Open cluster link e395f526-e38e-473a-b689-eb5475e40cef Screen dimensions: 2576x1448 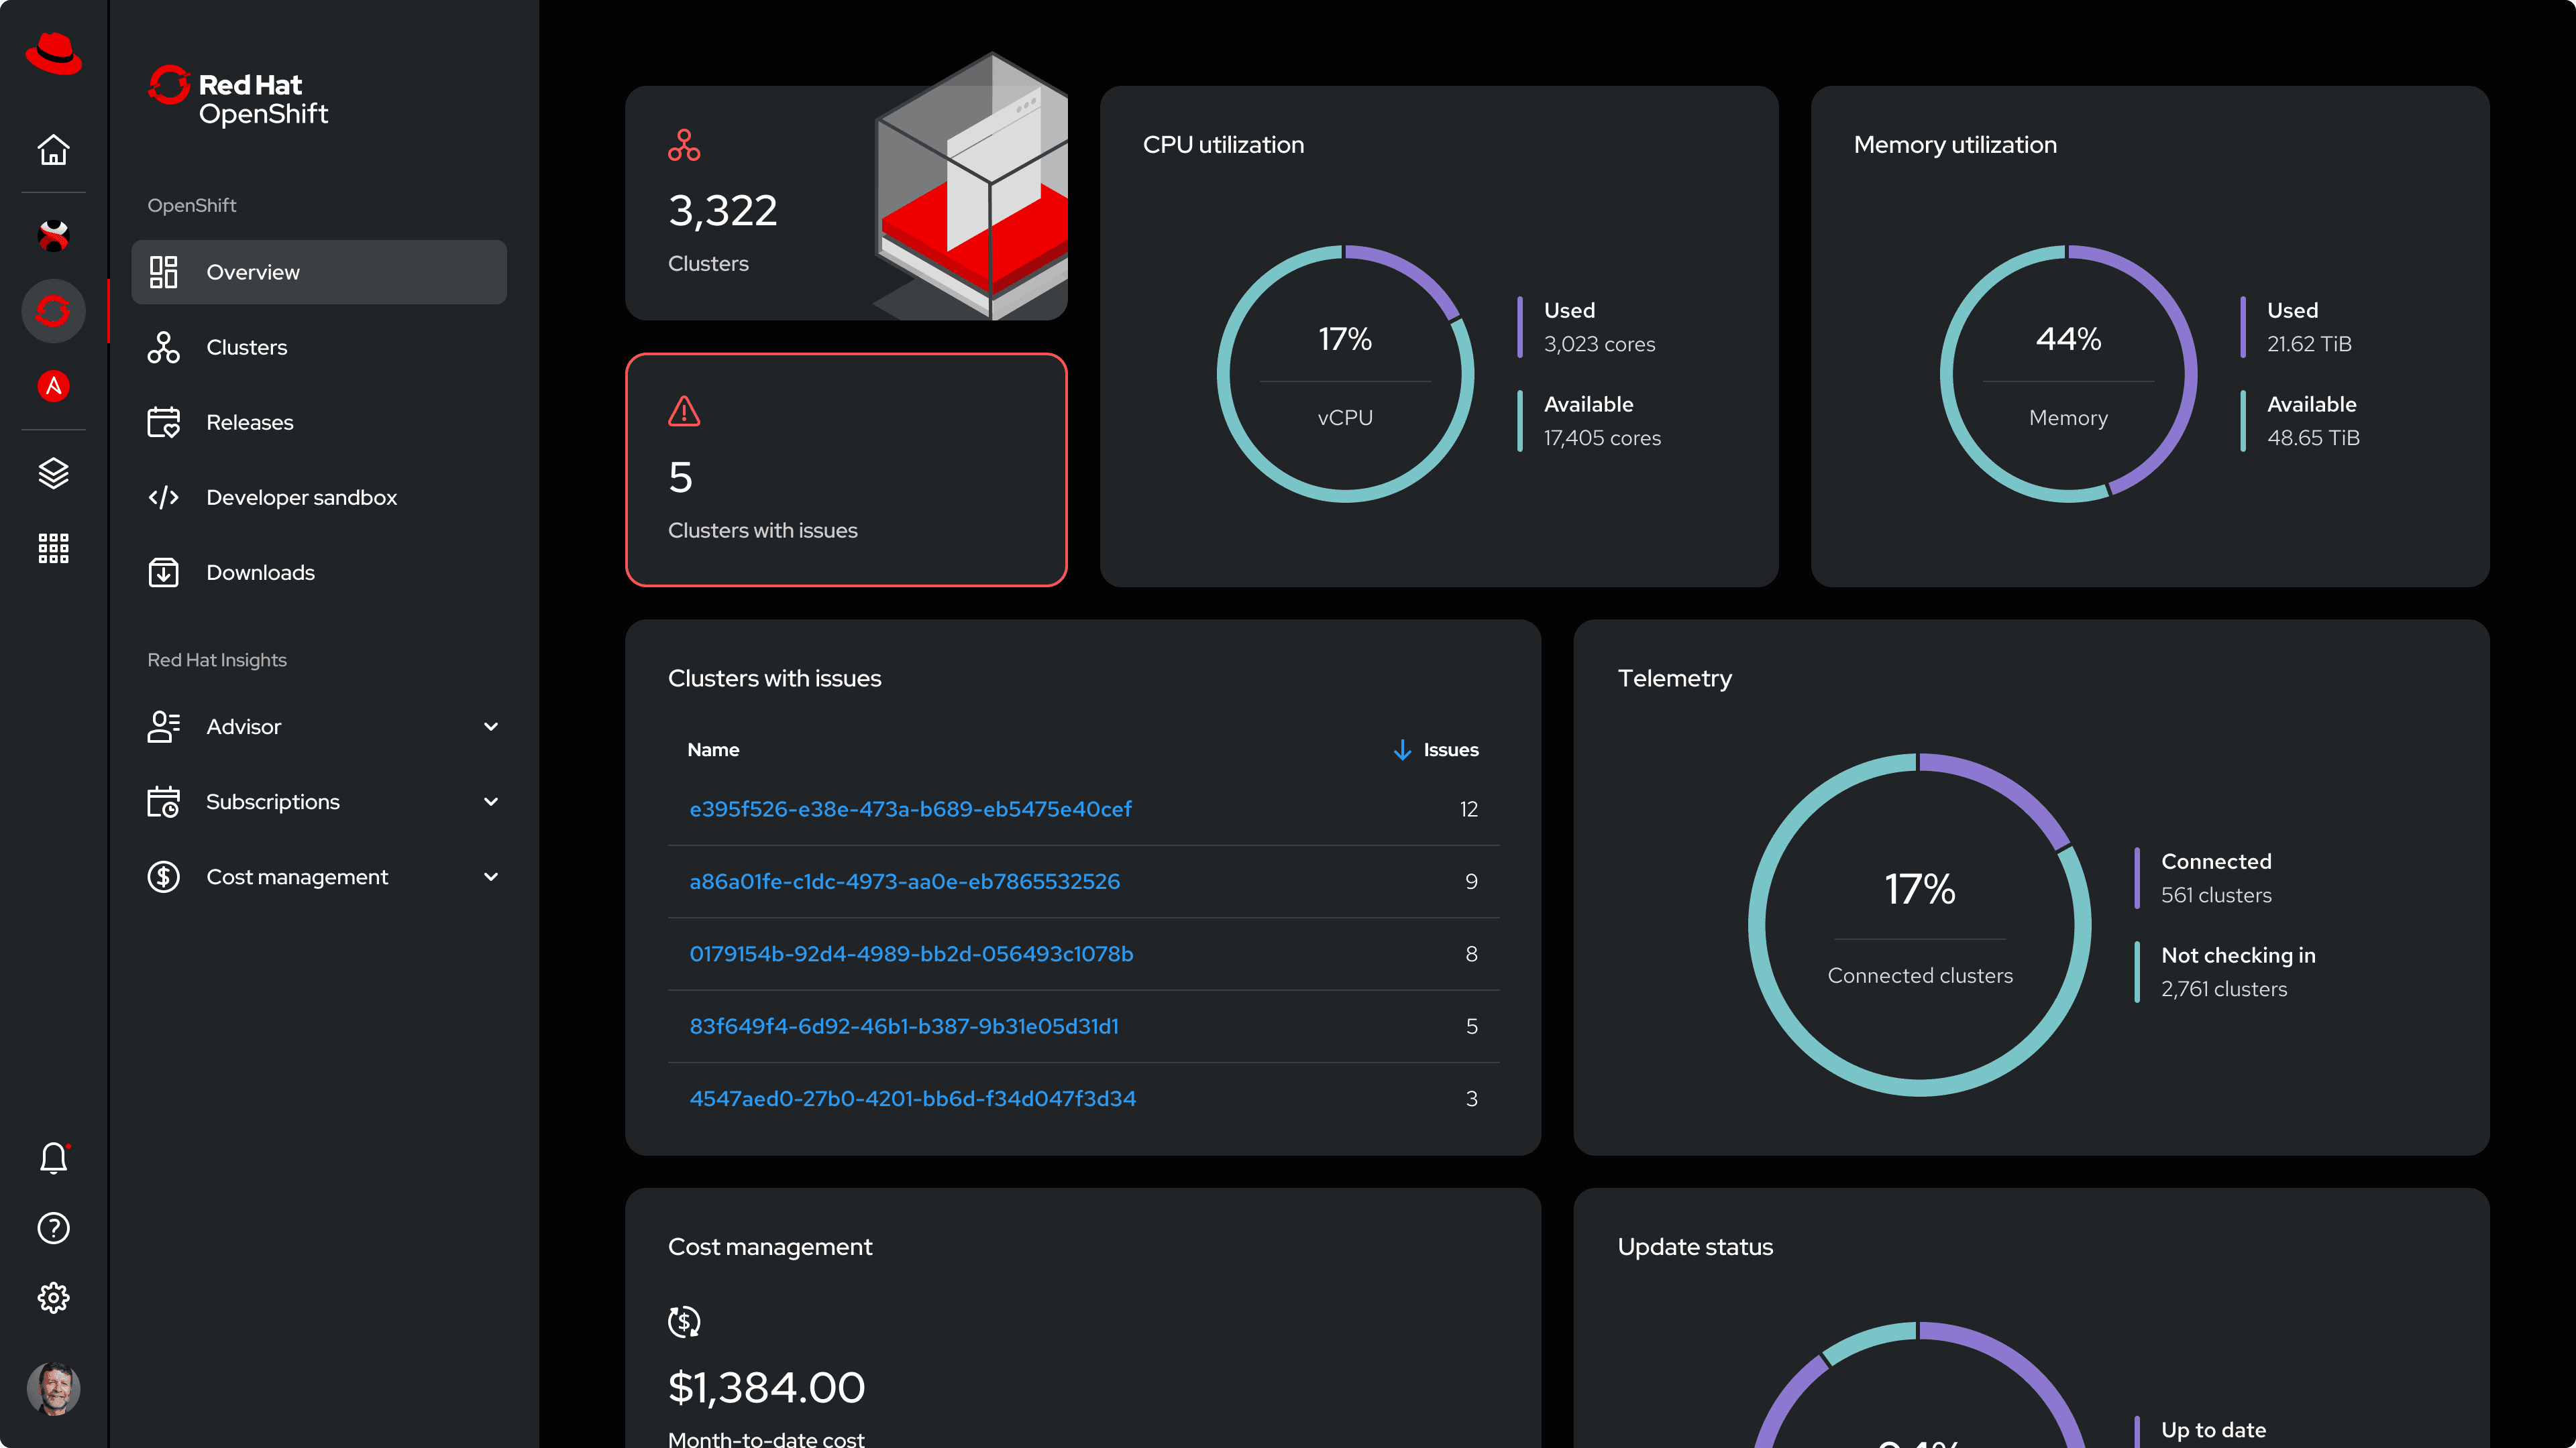(x=910, y=808)
